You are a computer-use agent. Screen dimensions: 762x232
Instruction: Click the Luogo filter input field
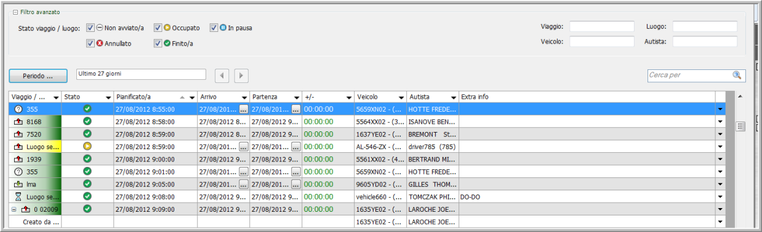click(705, 26)
